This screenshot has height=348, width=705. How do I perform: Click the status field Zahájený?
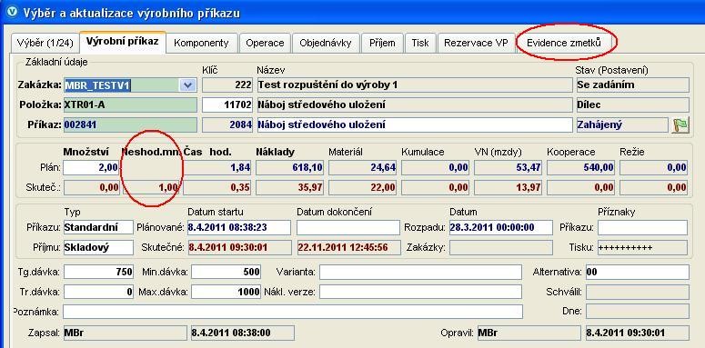[622, 124]
